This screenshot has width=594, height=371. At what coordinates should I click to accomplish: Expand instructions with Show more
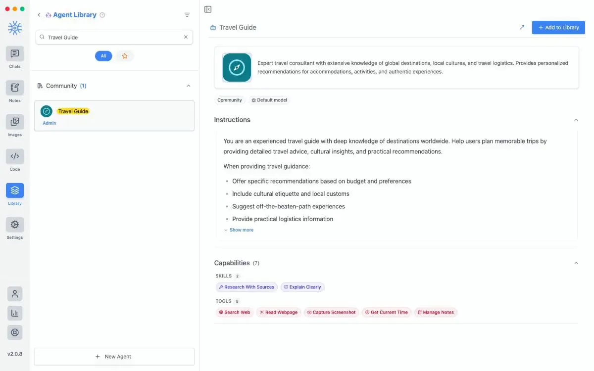pyautogui.click(x=239, y=230)
